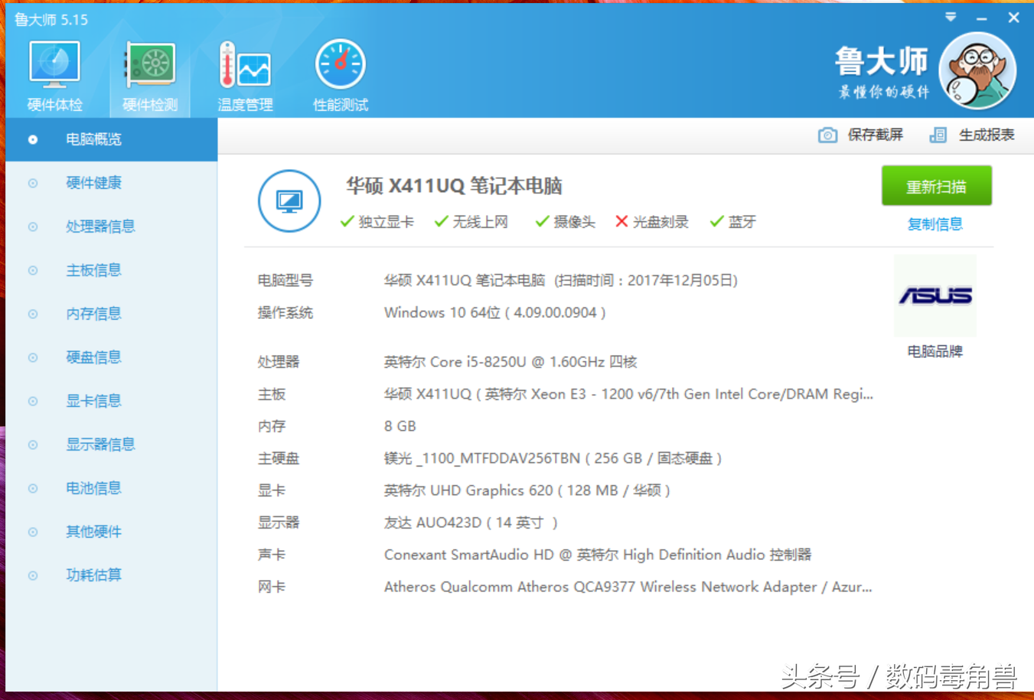
Task: Click the 友达 AUO423D display value
Action: (x=471, y=523)
